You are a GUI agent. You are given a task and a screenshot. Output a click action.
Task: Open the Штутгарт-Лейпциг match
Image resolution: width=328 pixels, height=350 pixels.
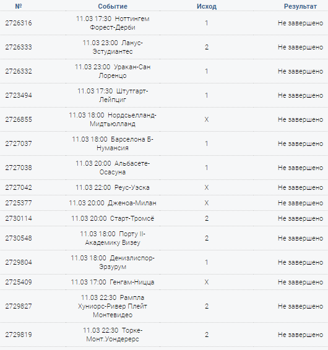tap(113, 95)
